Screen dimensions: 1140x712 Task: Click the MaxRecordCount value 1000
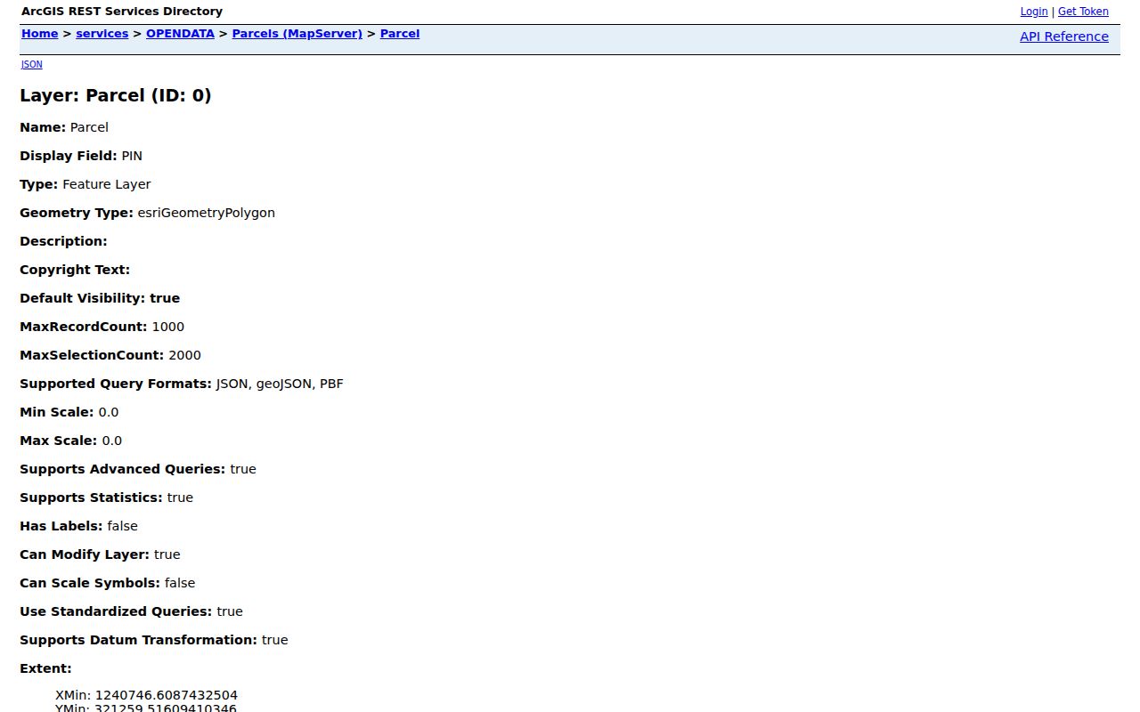168,327
